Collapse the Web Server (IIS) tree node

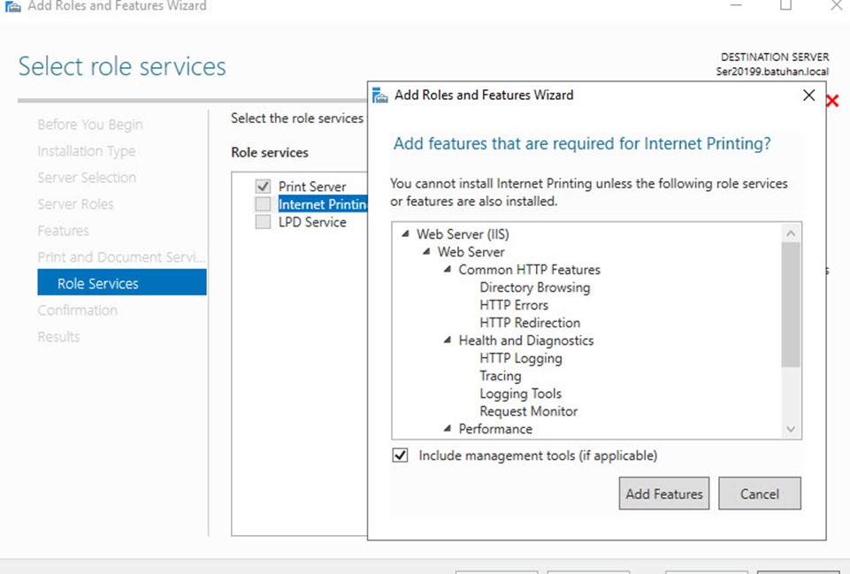click(x=405, y=233)
